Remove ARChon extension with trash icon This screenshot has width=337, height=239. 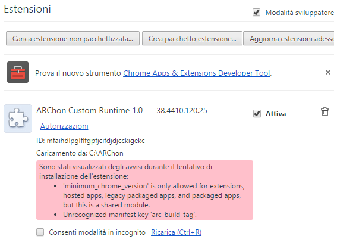pos(325,112)
